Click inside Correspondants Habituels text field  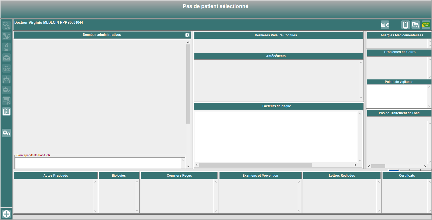(x=98, y=163)
